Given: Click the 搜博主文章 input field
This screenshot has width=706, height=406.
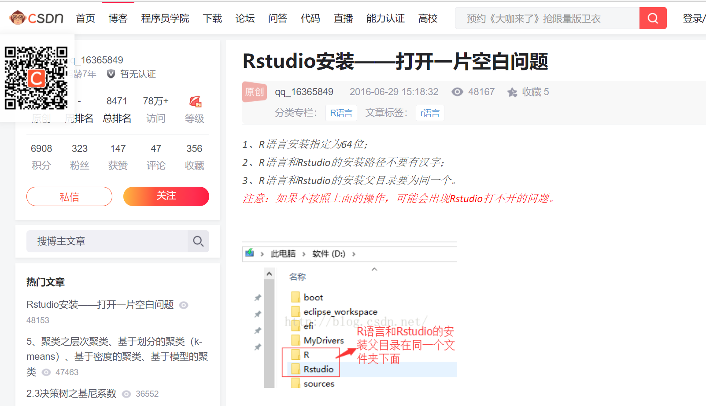Looking at the screenshot, I should 107,241.
